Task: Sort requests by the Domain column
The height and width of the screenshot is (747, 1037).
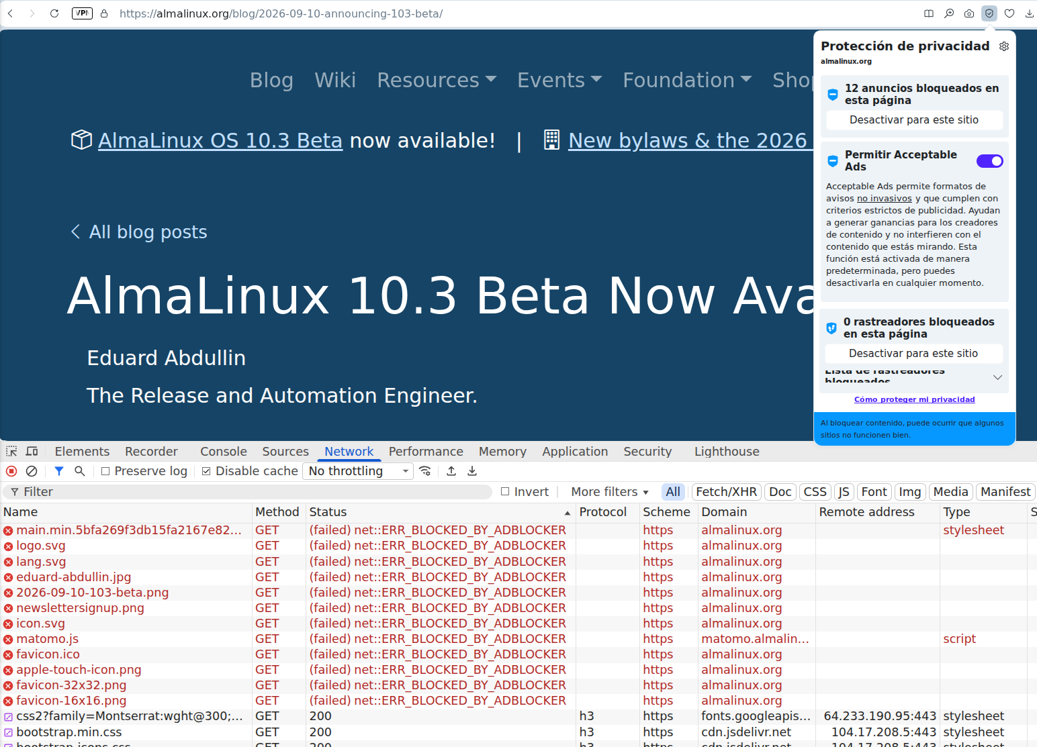Action: pos(757,512)
